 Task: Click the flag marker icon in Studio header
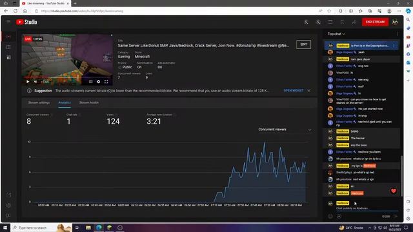pyautogui.click(x=342, y=22)
